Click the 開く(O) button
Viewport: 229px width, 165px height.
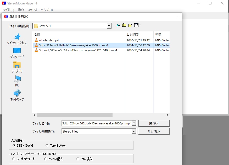154,123
